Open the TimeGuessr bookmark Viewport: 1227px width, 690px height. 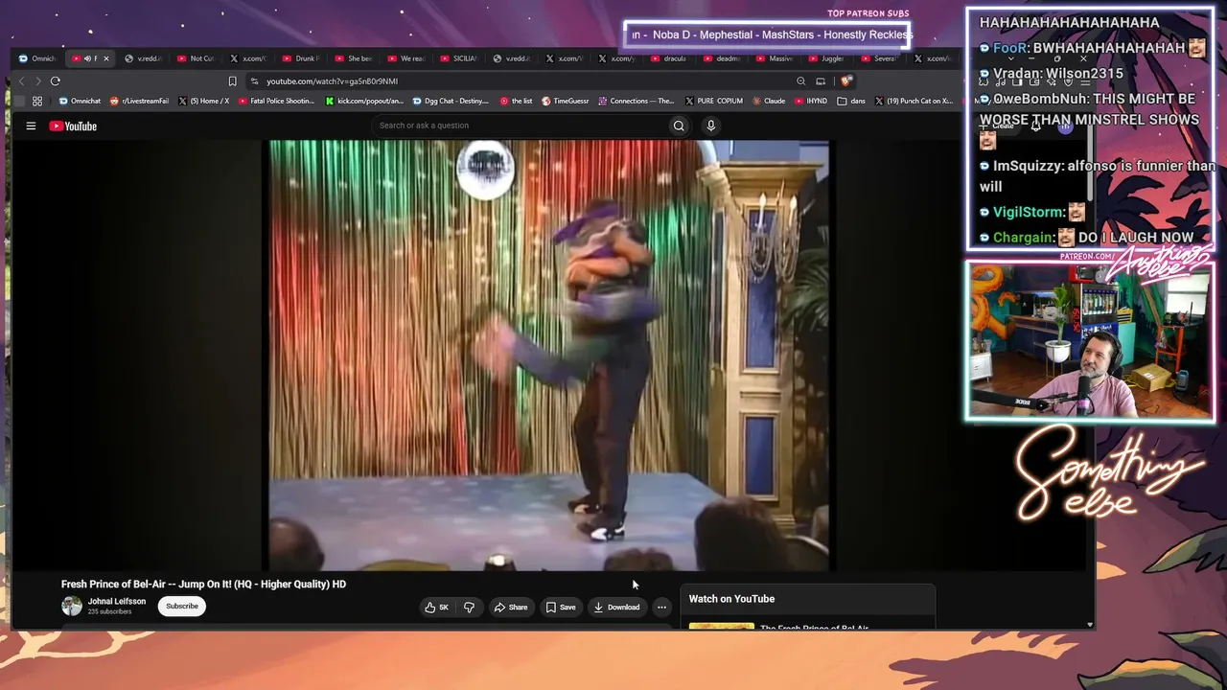pyautogui.click(x=565, y=101)
